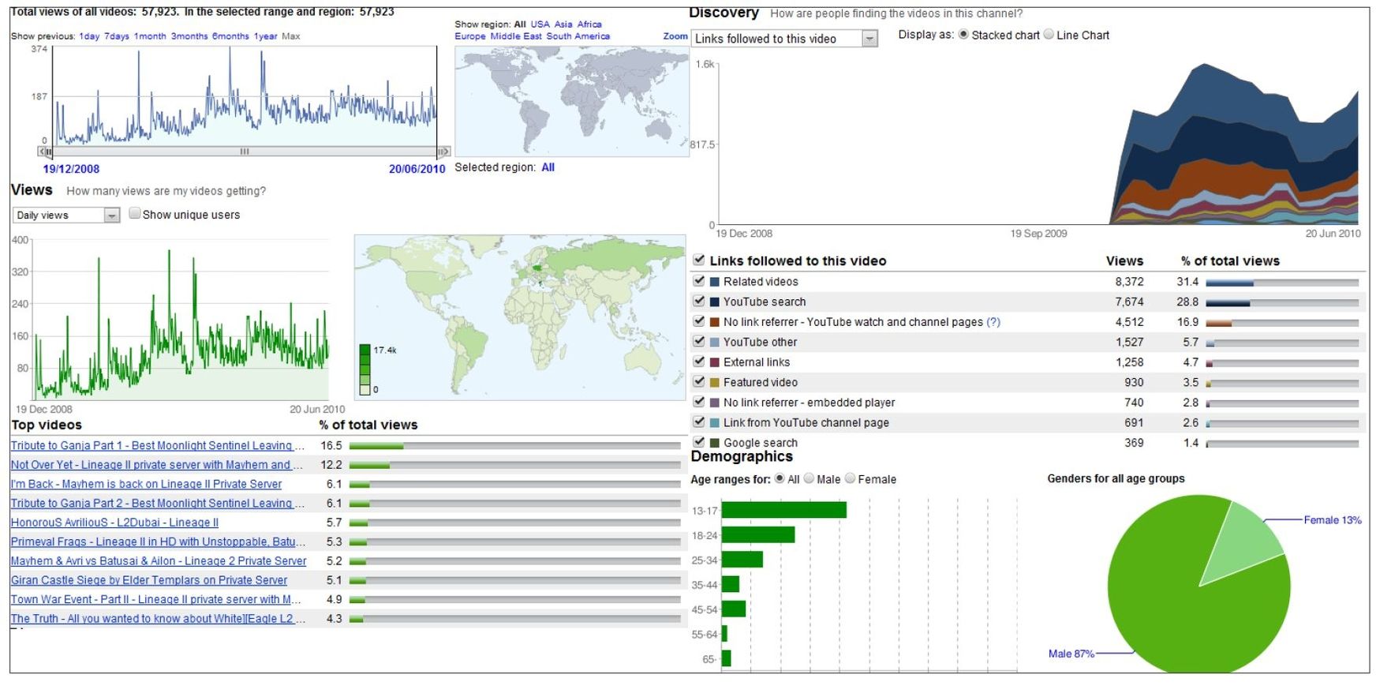Click the help (?) icon beside No link referrer
The width and height of the screenshot is (1376, 697).
pyautogui.click(x=993, y=322)
